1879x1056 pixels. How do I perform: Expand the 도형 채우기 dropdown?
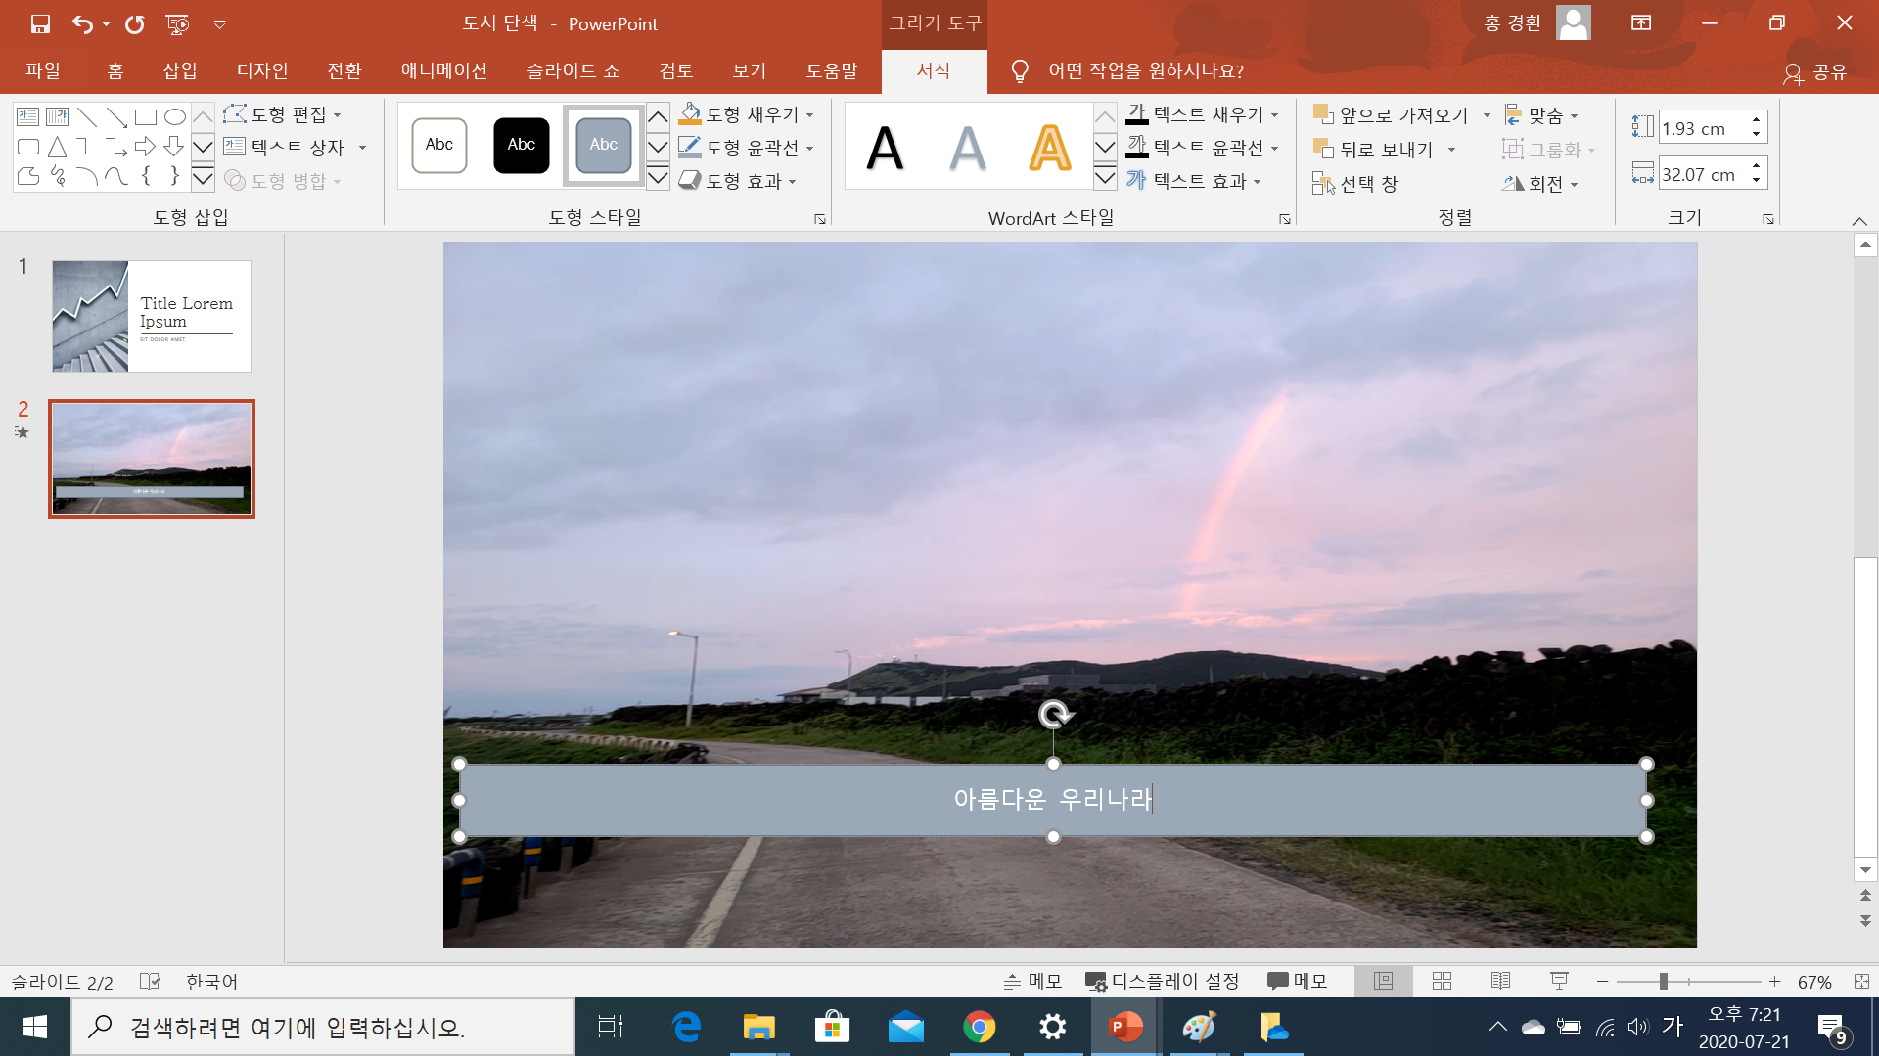click(x=810, y=115)
